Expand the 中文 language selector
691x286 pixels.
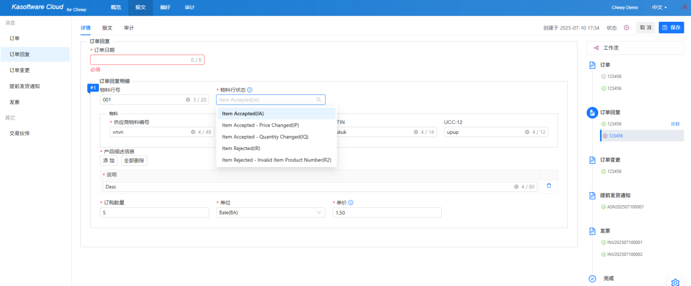click(659, 8)
